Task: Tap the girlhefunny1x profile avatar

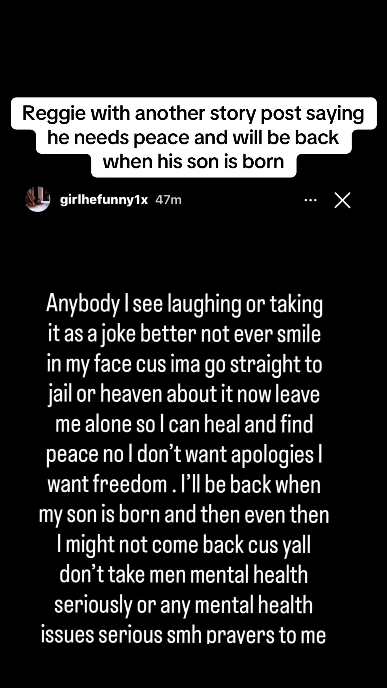Action: (x=38, y=199)
